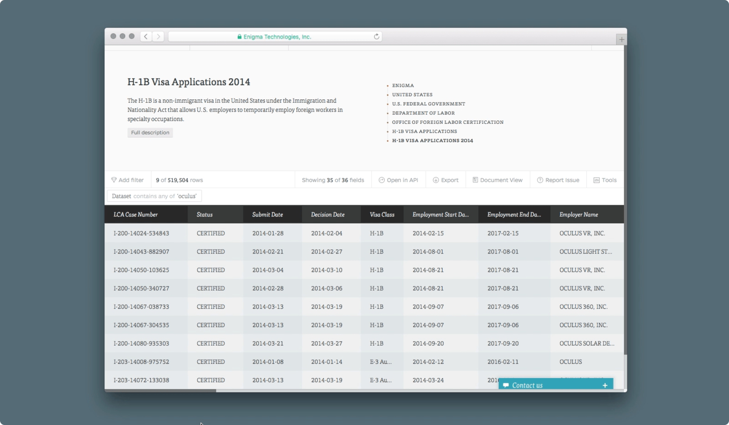Follow the U.S. FEDERAL GOVERNMENT breadcrumb link

tap(429, 104)
